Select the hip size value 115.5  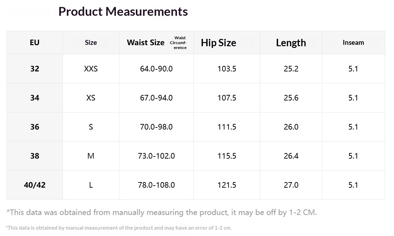[226, 156]
